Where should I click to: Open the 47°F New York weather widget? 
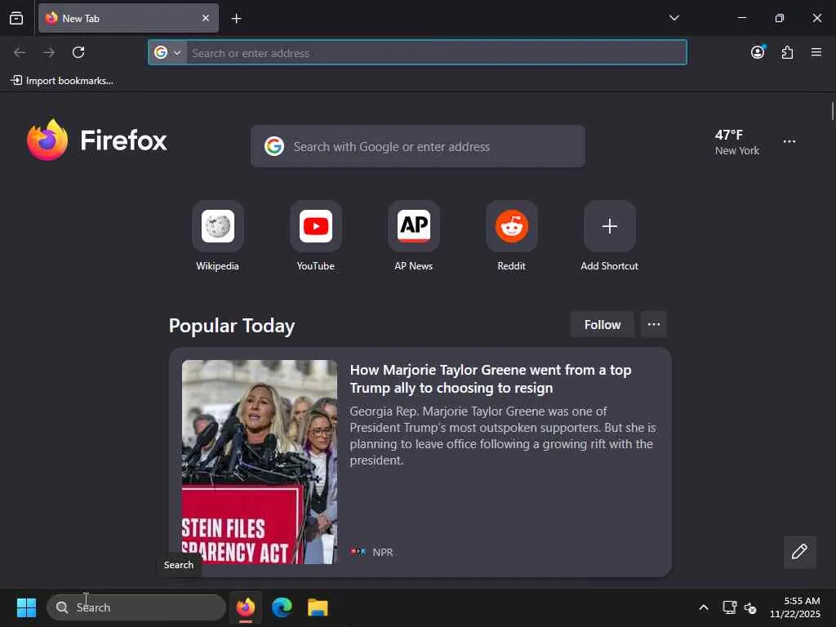click(737, 142)
